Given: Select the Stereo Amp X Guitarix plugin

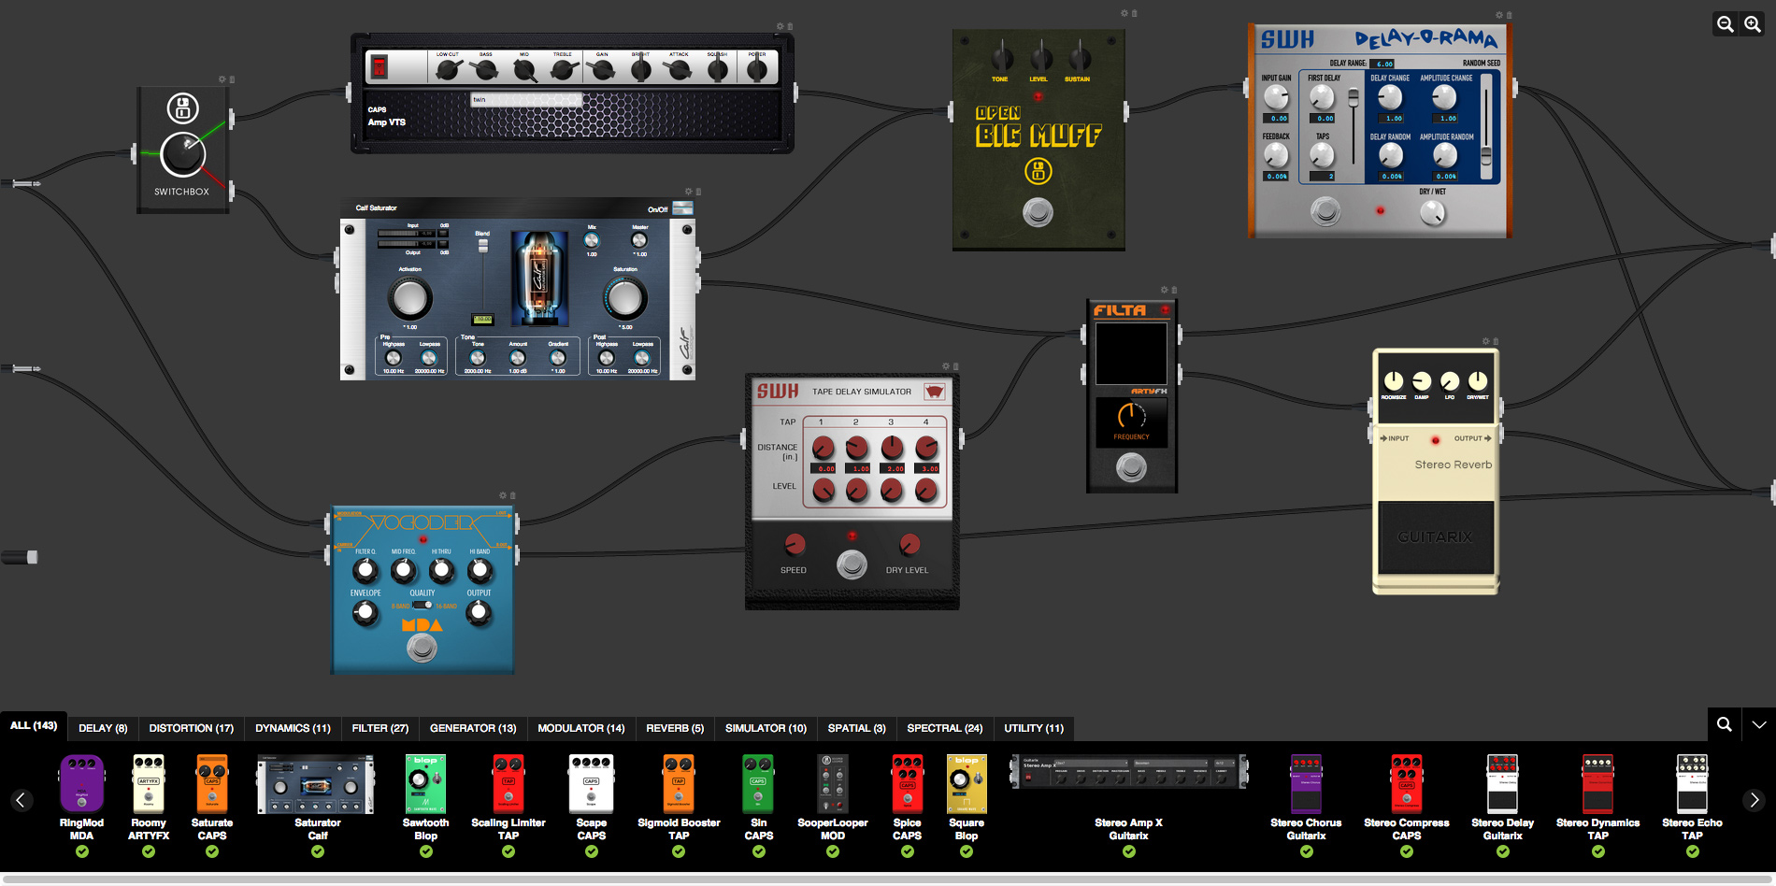Looking at the screenshot, I should tap(1129, 773).
